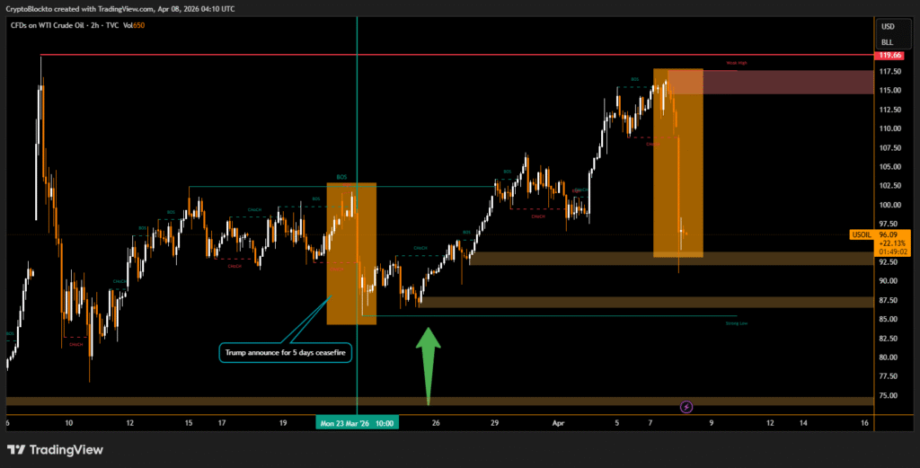Select the Weak High label

pos(736,64)
